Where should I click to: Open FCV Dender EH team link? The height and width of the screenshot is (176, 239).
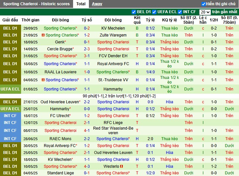113,56
